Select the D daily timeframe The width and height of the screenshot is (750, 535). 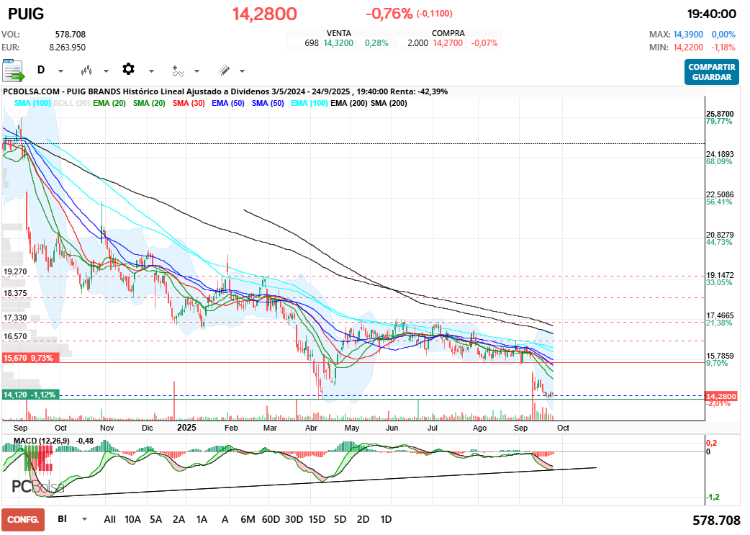(x=41, y=70)
